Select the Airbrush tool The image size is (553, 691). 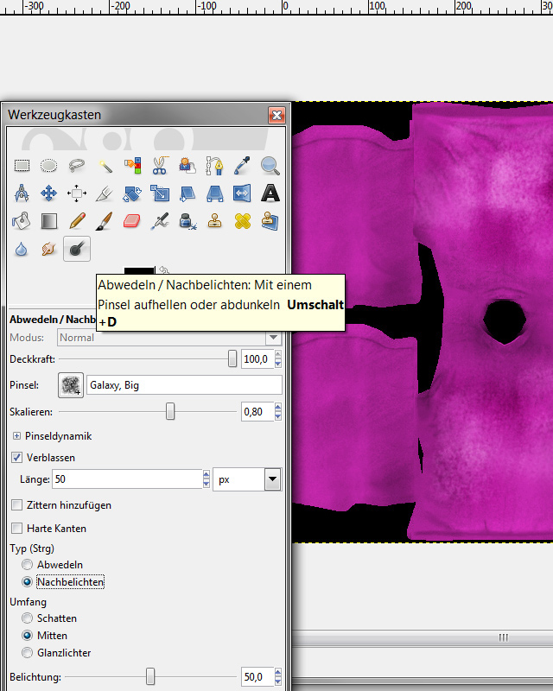coord(160,221)
